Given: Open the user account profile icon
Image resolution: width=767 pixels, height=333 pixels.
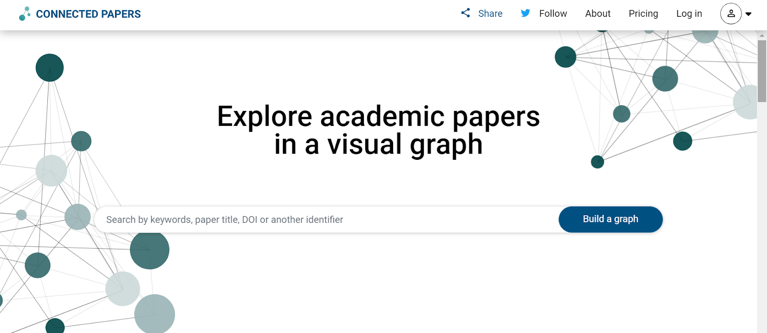Looking at the screenshot, I should (x=731, y=14).
